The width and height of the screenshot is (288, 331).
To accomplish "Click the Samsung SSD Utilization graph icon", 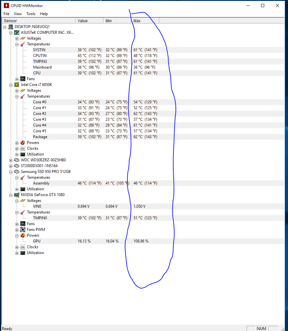I will tap(23, 189).
